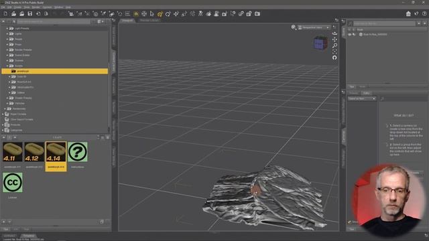Select the Scenes folder in the tree

19,60
